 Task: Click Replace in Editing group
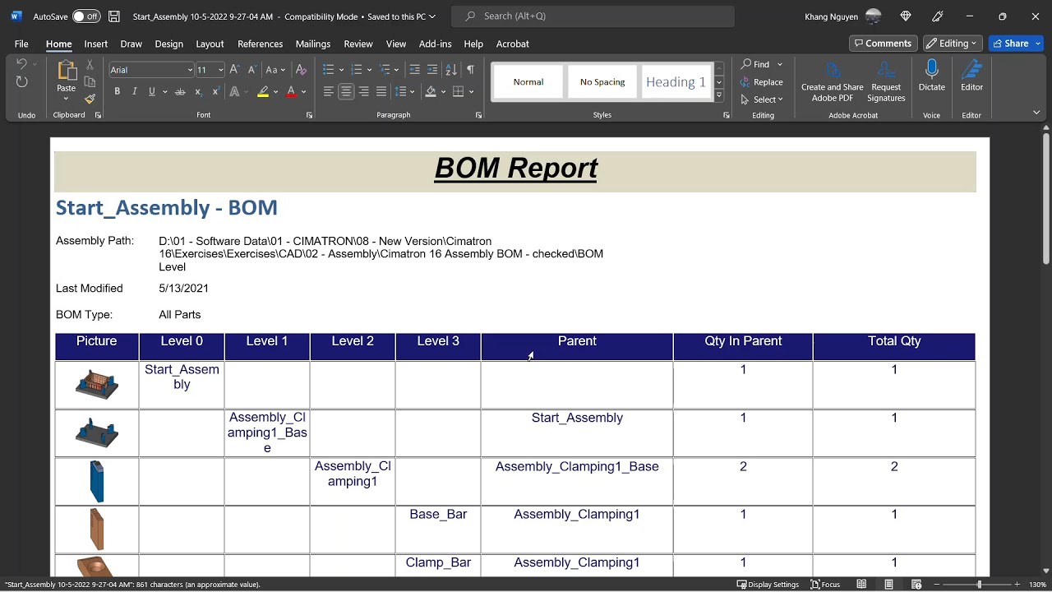point(762,82)
